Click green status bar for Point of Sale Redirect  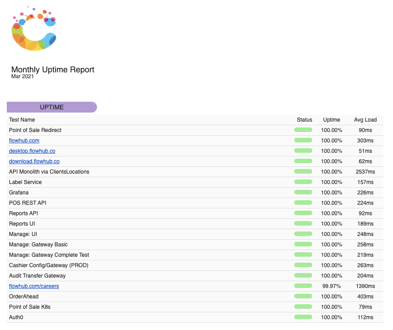point(303,130)
